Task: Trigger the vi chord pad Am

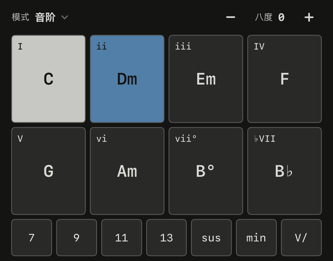Action: (x=127, y=171)
